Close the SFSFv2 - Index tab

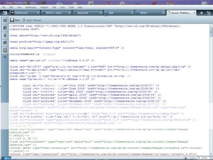pos(69,13)
